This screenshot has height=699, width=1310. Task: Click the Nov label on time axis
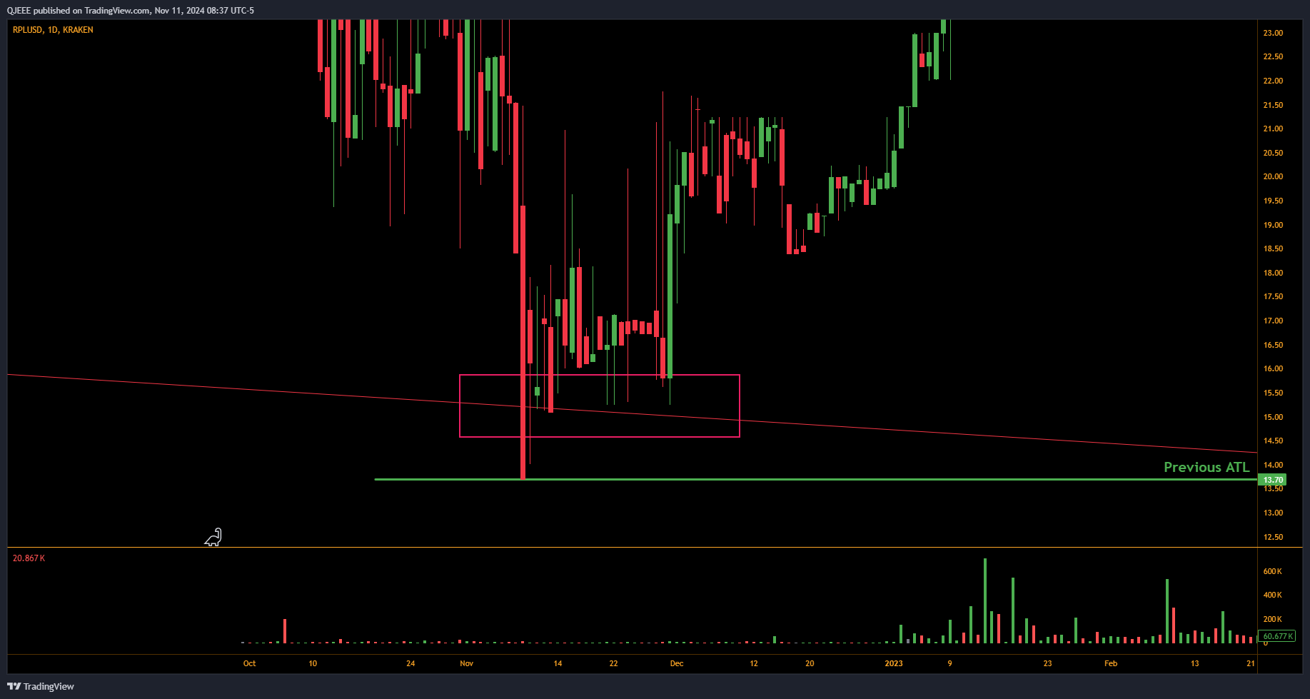point(466,663)
